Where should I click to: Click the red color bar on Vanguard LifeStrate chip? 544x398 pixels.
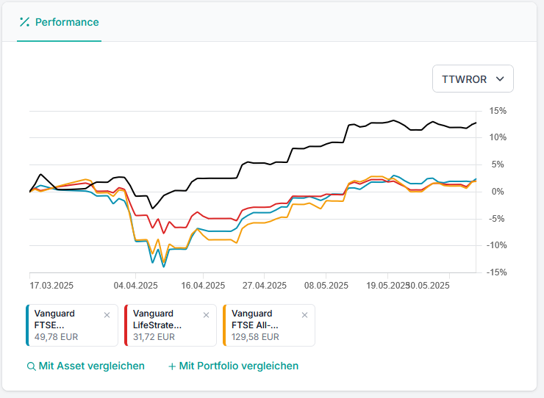(126, 325)
